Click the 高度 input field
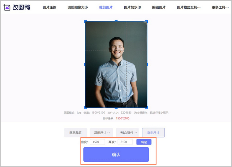The width and height of the screenshot is (232, 167). pos(125,142)
